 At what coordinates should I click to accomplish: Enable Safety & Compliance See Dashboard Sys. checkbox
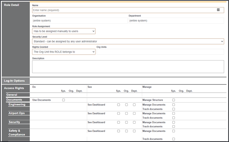[x=119, y=131]
